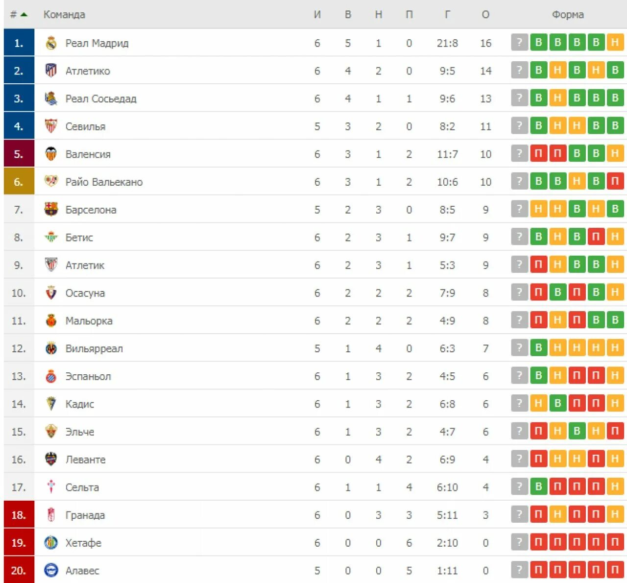627x583 pixels.
Task: Open the Реал Сосьедад team link
Action: pyautogui.click(x=101, y=99)
